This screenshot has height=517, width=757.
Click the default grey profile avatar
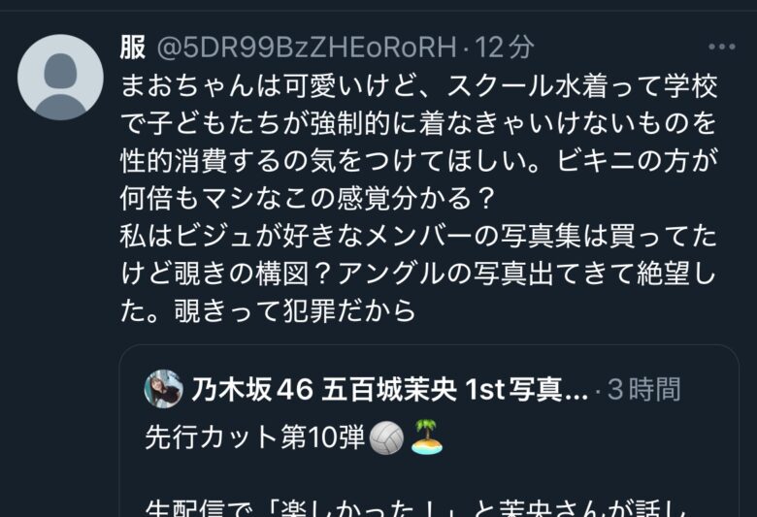(60, 78)
